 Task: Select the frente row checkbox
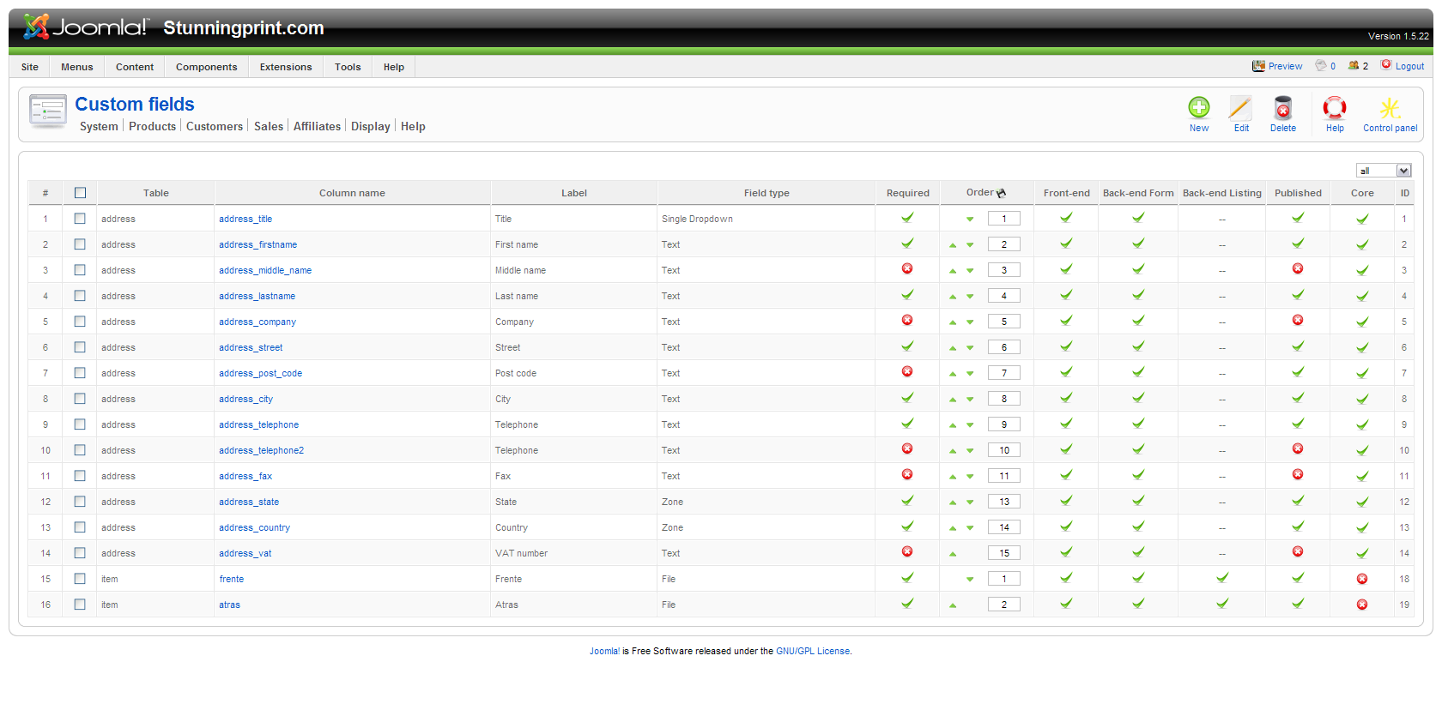click(x=80, y=579)
